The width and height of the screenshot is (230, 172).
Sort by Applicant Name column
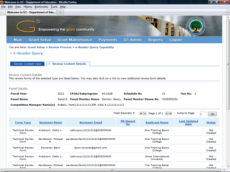click(157, 123)
